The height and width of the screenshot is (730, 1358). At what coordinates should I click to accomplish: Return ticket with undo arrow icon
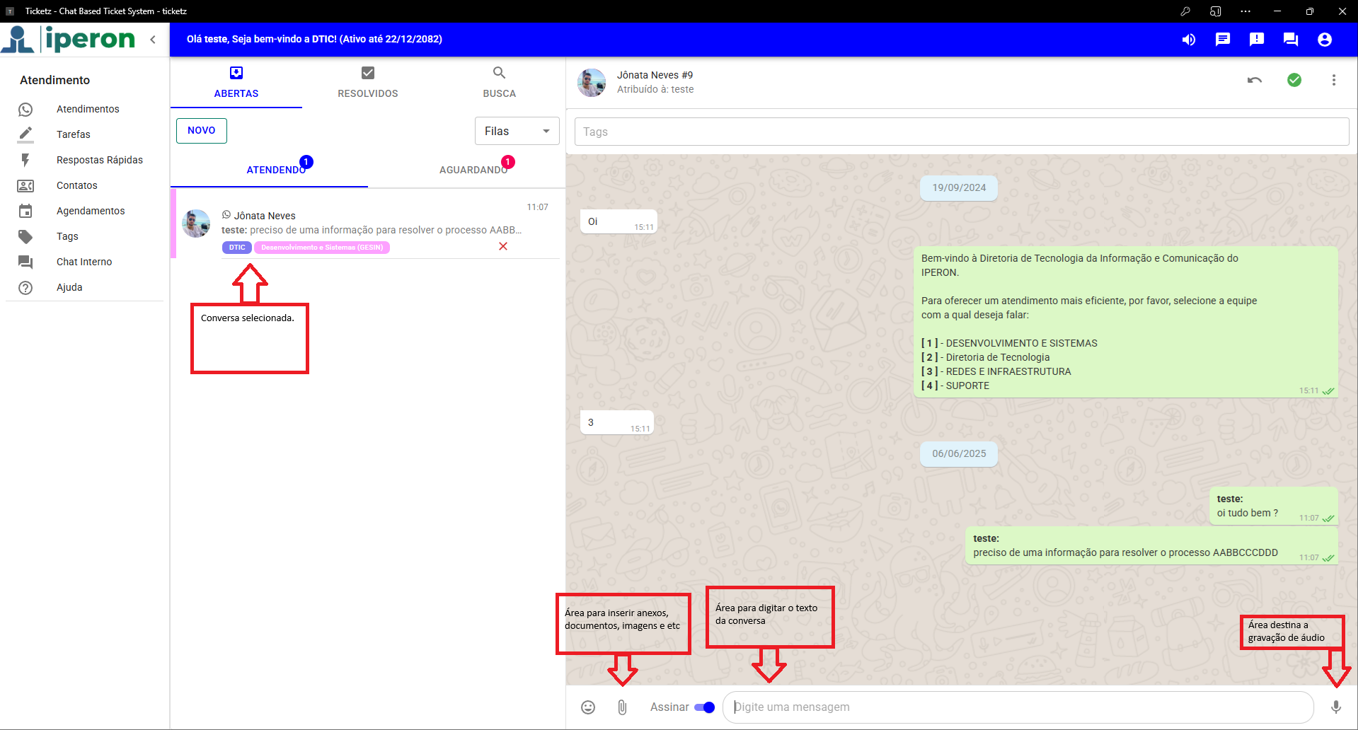click(x=1255, y=80)
